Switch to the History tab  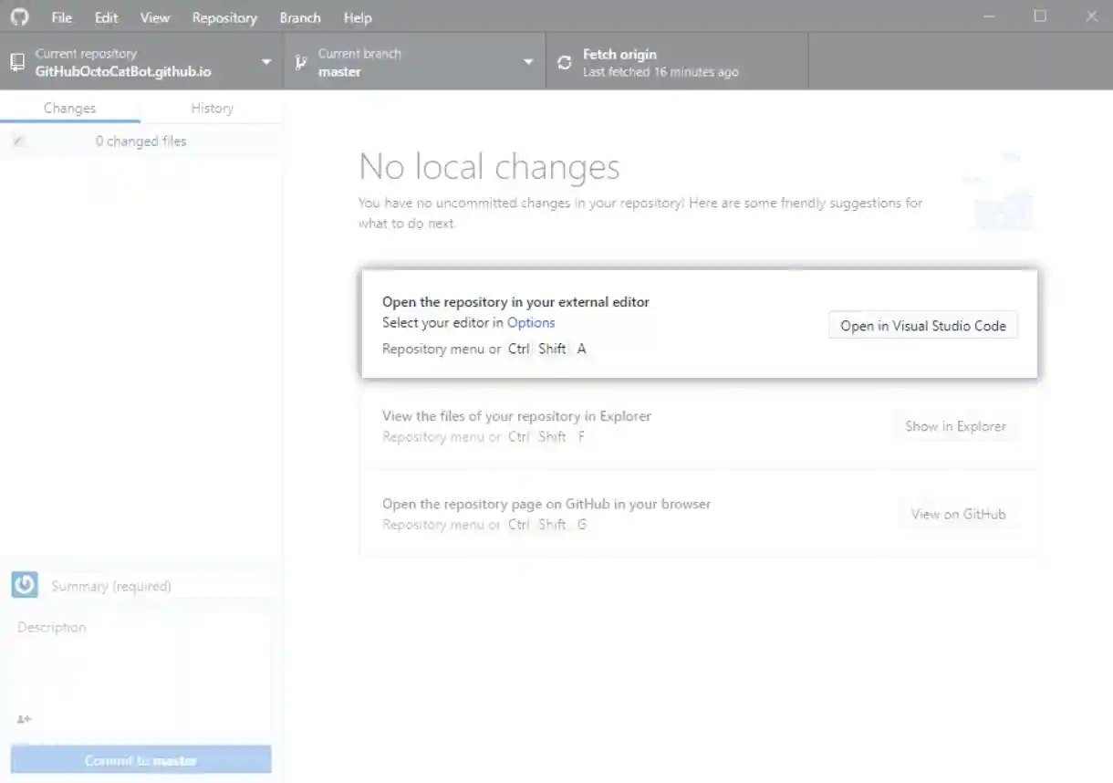(211, 108)
